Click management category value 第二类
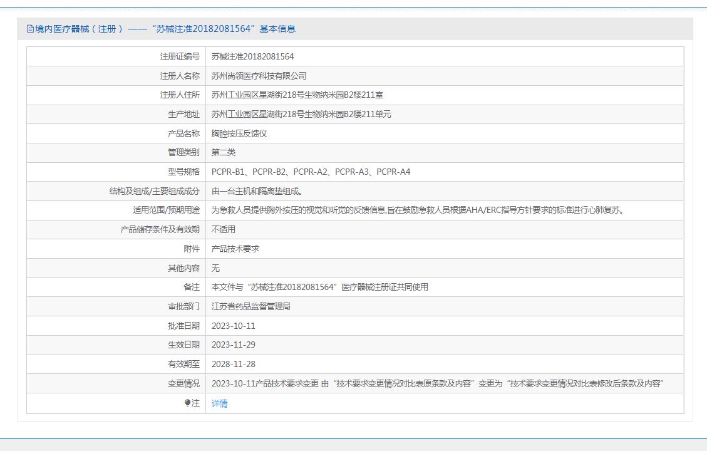The height and width of the screenshot is (451, 707). 223,152
